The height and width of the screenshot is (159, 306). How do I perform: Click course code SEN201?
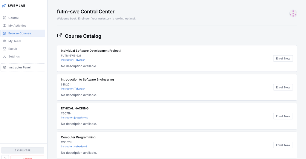(x=65, y=85)
